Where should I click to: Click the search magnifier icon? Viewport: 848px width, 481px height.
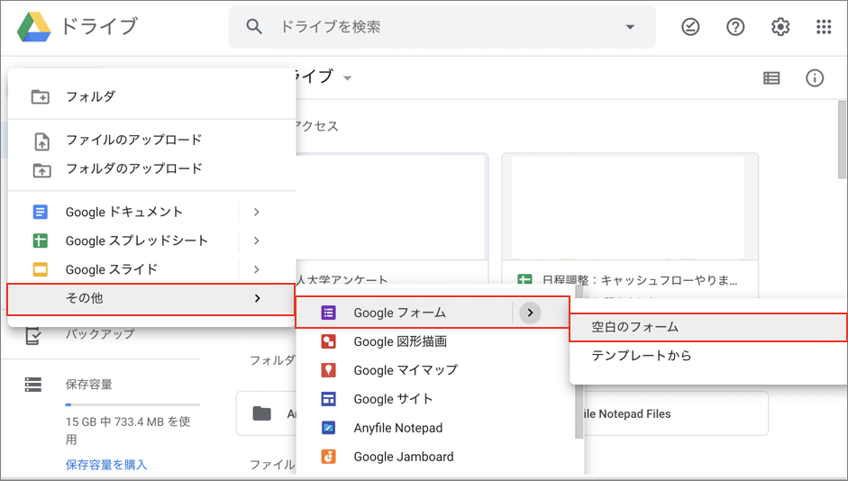254,26
